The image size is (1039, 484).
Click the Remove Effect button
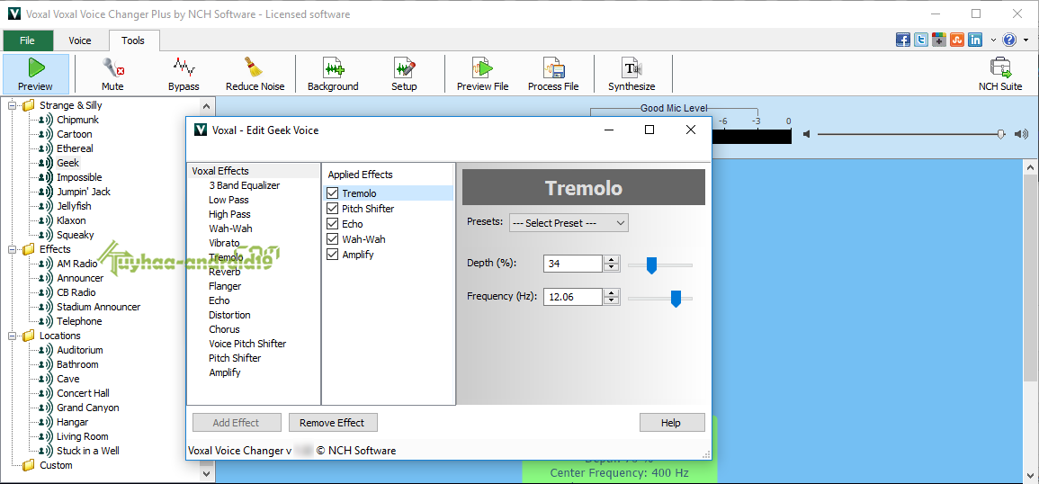click(x=332, y=422)
